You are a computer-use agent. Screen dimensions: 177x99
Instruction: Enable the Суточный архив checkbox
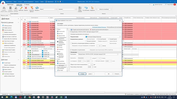click(97, 39)
